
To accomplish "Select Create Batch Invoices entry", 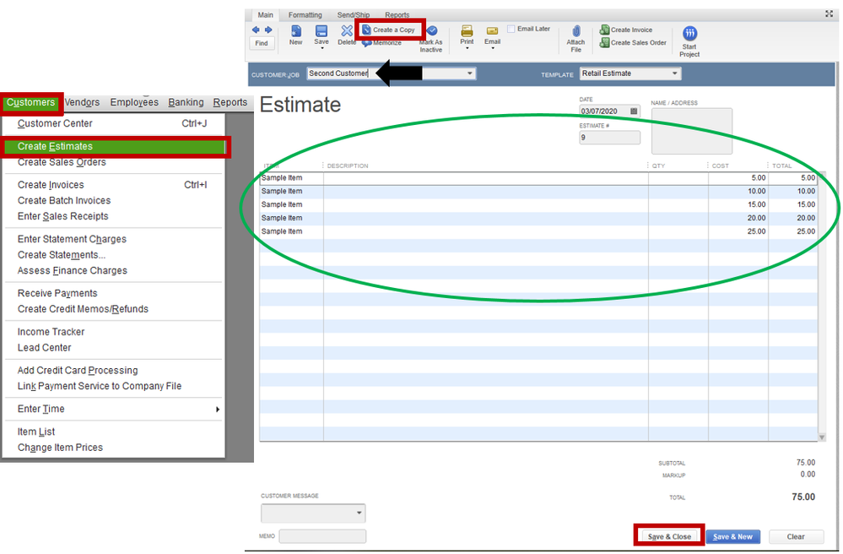I will [113, 201].
